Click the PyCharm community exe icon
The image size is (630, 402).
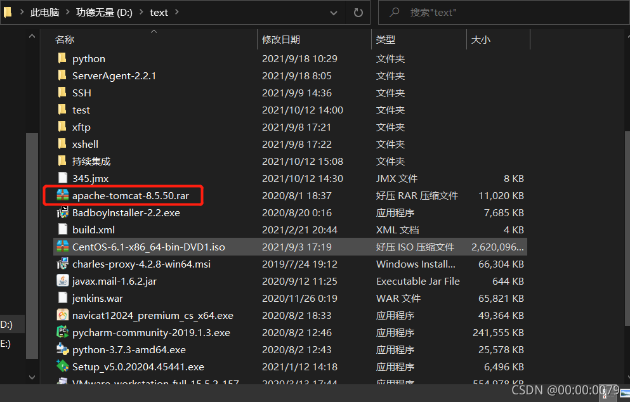pos(63,332)
